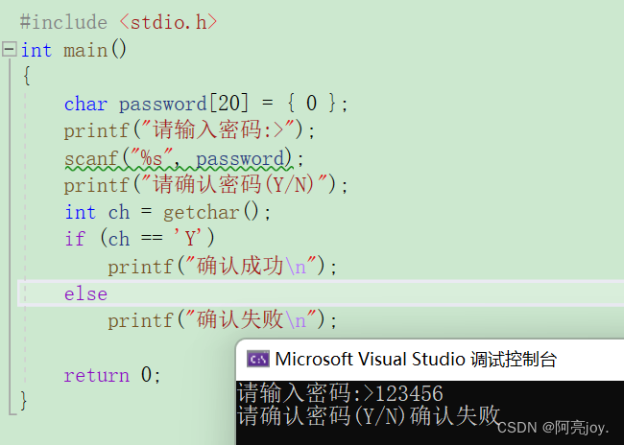Click the printf 确认成功 statement
Image resolution: width=624 pixels, height=445 pixels.
[223, 266]
